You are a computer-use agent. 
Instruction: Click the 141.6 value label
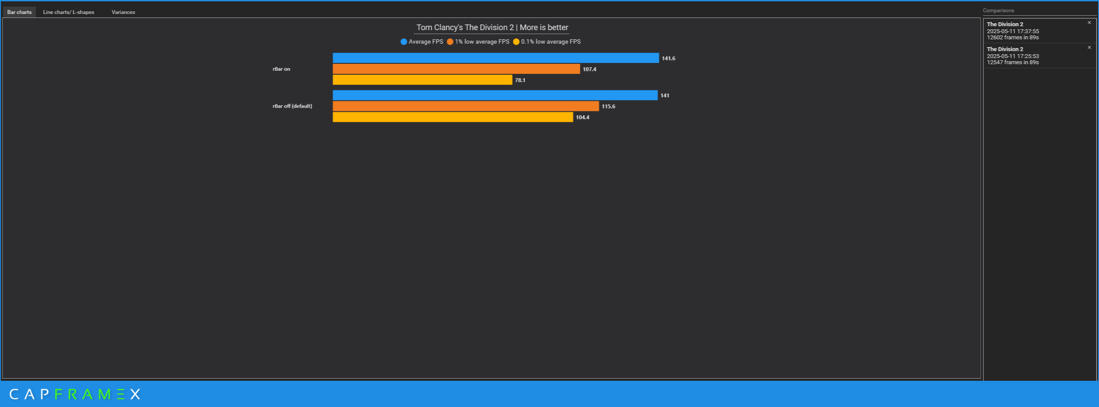click(668, 59)
